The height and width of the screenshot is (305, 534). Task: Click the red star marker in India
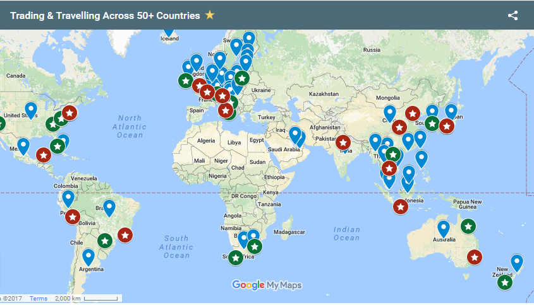tap(343, 143)
